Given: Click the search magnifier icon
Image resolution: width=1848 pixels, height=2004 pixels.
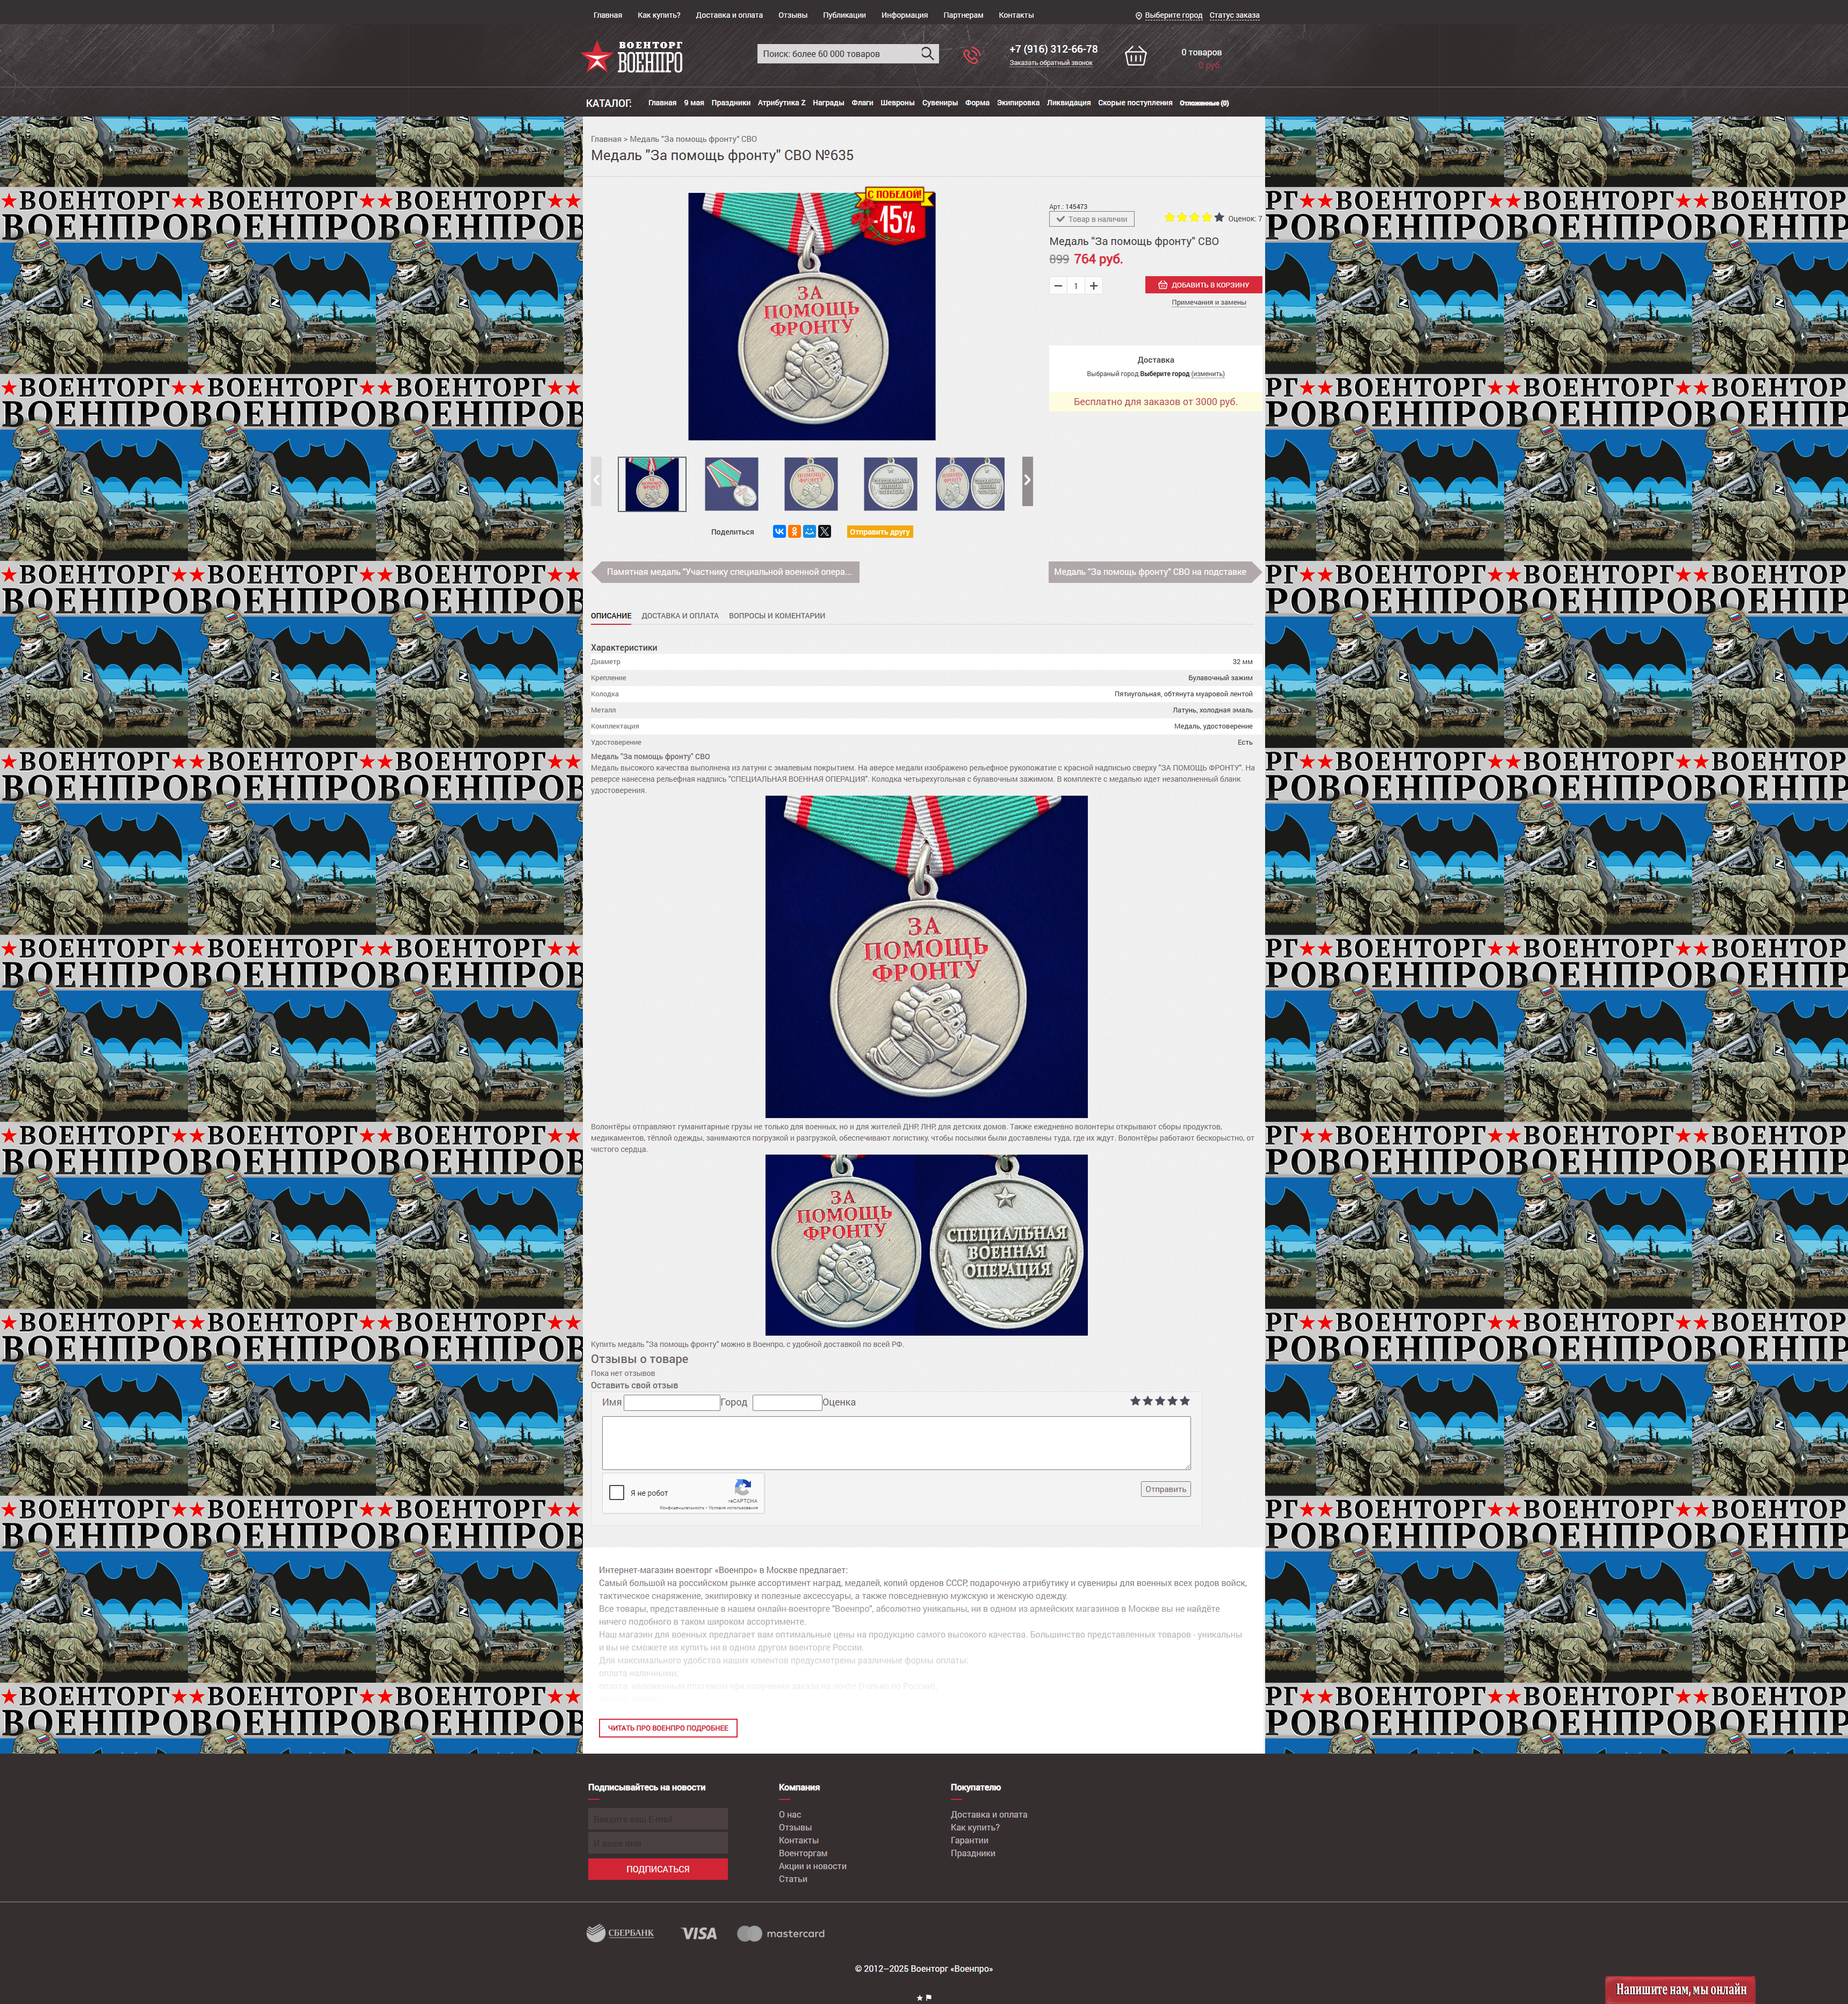Looking at the screenshot, I should coord(927,54).
